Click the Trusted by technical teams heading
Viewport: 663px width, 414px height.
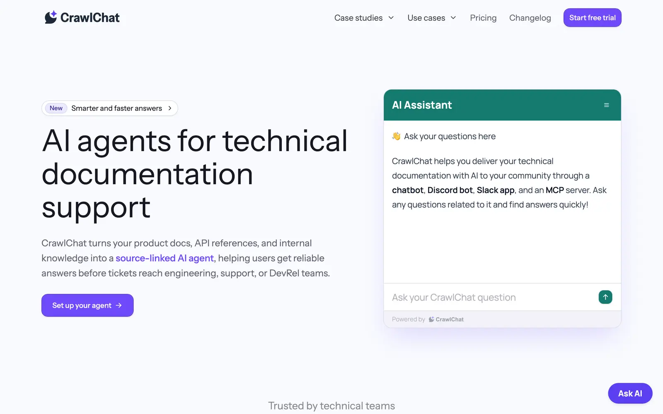point(331,406)
